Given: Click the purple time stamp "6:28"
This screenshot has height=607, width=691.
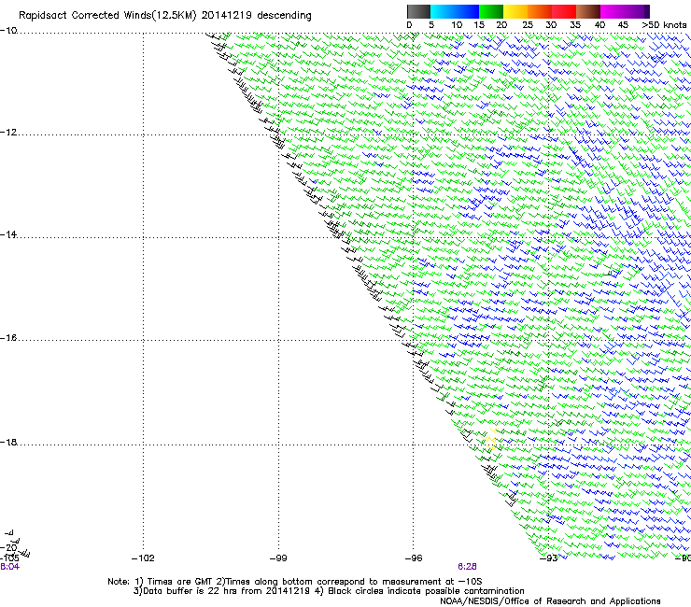Looking at the screenshot, I should coord(467,567).
